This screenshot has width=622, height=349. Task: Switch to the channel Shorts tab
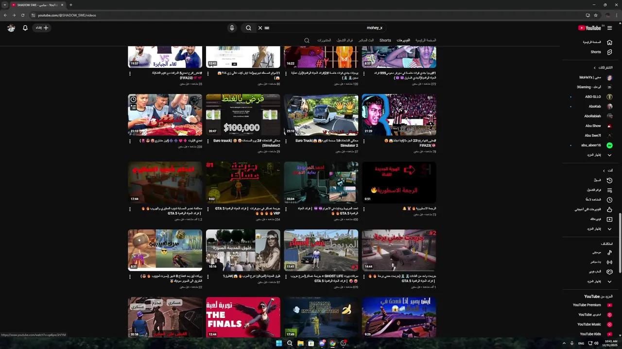[x=385, y=40]
